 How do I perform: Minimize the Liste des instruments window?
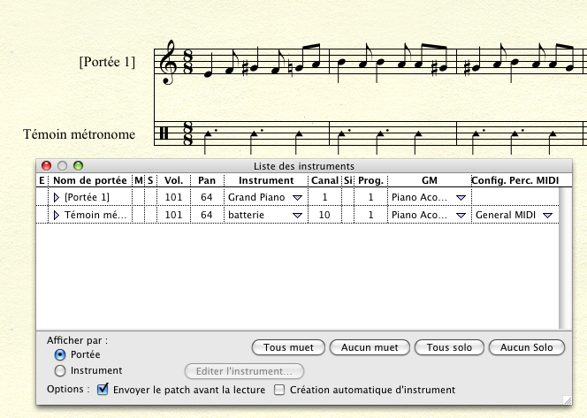(63, 165)
